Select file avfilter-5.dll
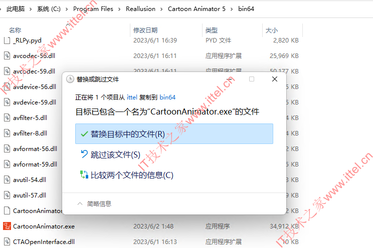 point(30,117)
